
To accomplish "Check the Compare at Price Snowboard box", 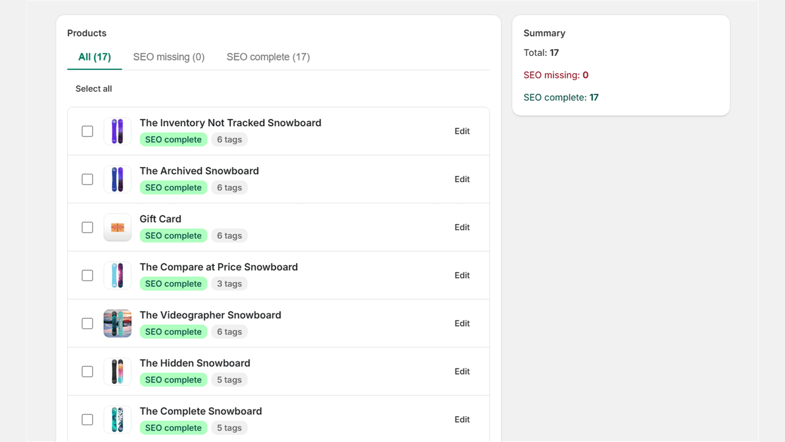I will [x=87, y=276].
